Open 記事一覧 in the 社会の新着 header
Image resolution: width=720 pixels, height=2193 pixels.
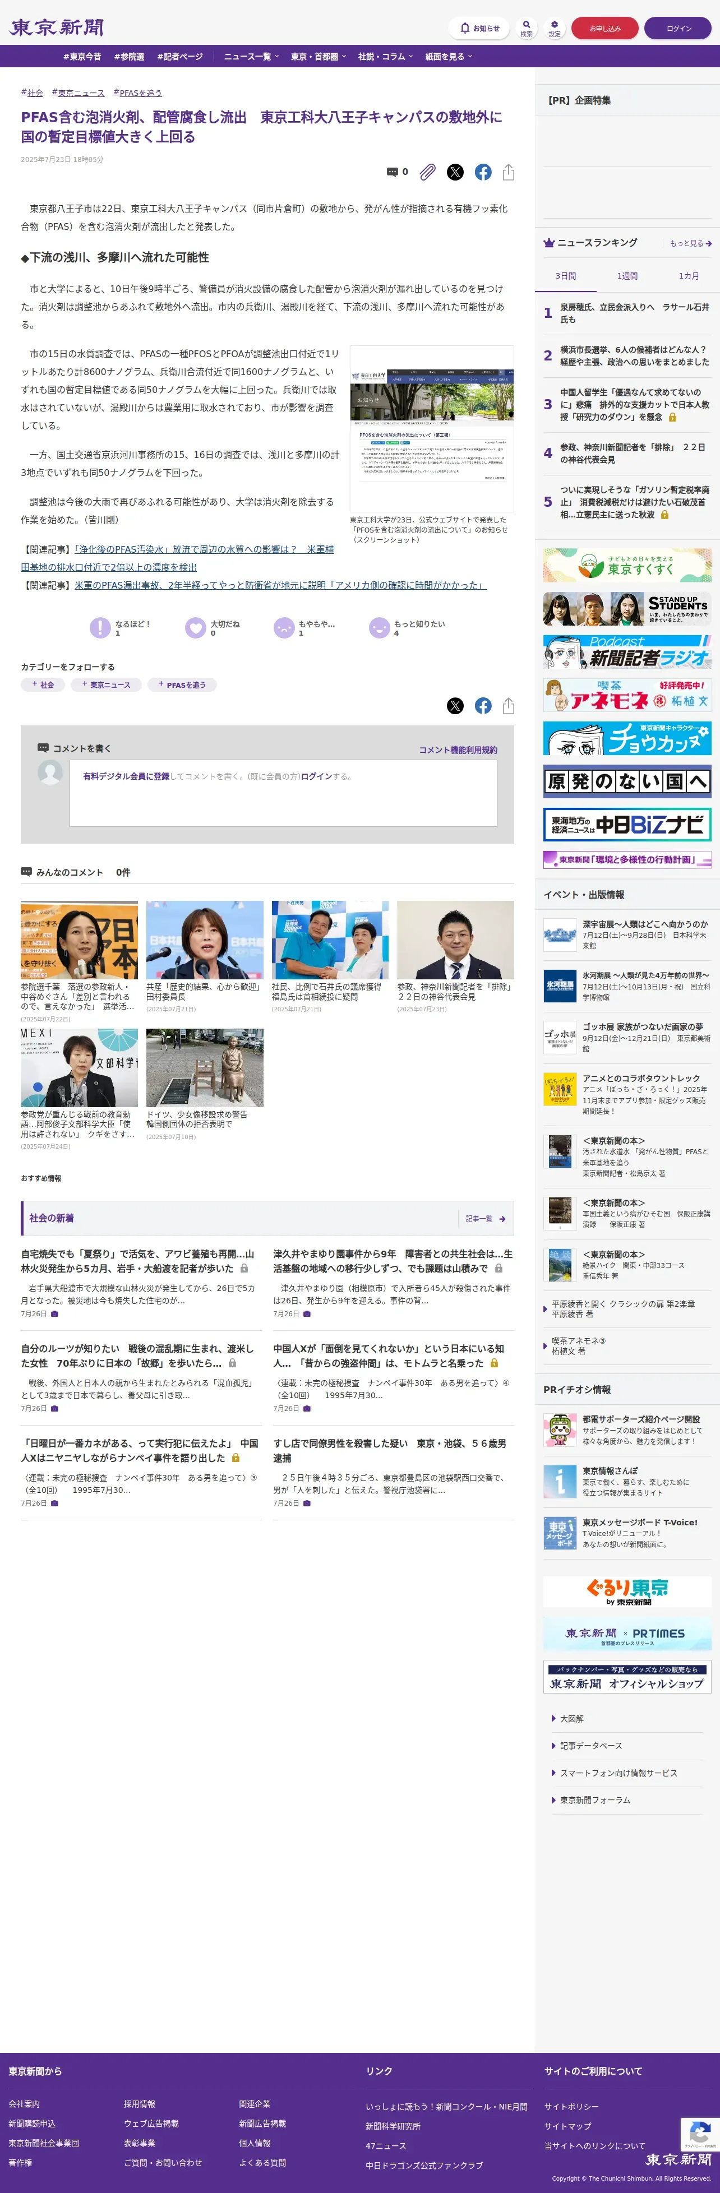click(x=486, y=1218)
